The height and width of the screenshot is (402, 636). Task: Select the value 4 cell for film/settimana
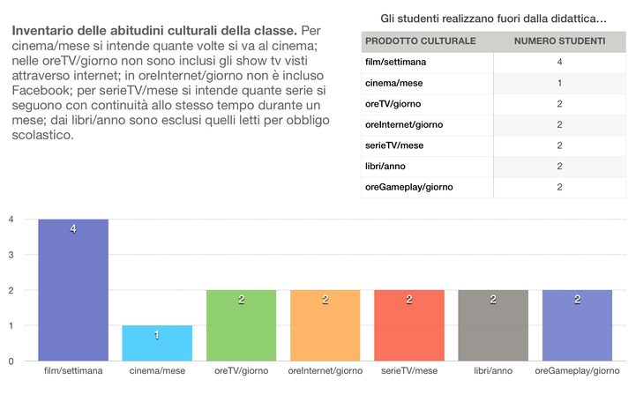(560, 63)
